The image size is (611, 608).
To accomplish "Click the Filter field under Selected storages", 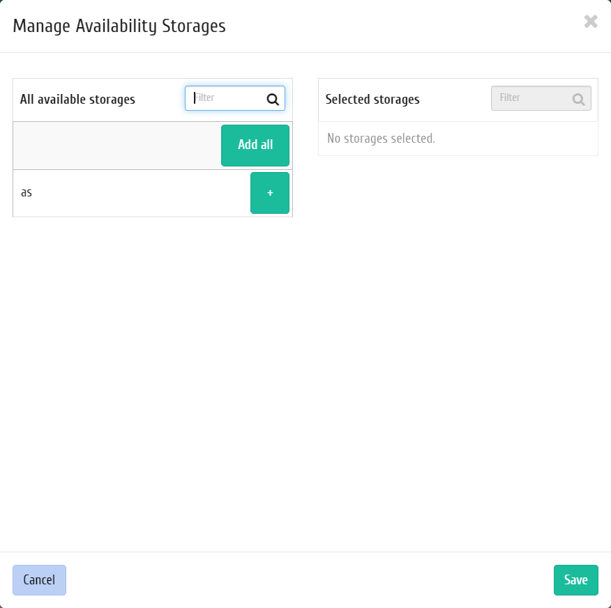I will click(x=541, y=98).
